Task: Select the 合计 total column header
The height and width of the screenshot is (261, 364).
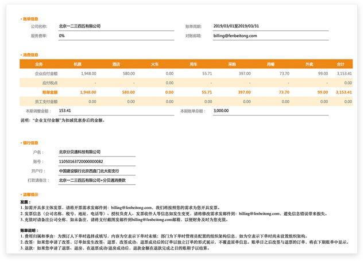Action: (340, 64)
